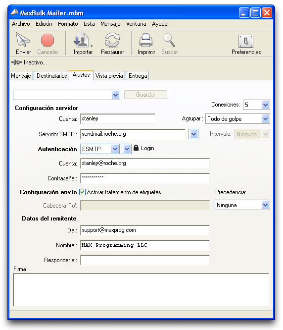
Task: Click the lock Login icon
Action: (136, 148)
